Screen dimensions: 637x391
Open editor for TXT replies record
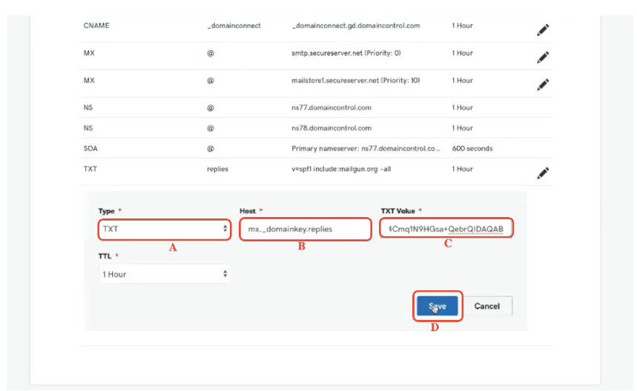pos(543,173)
